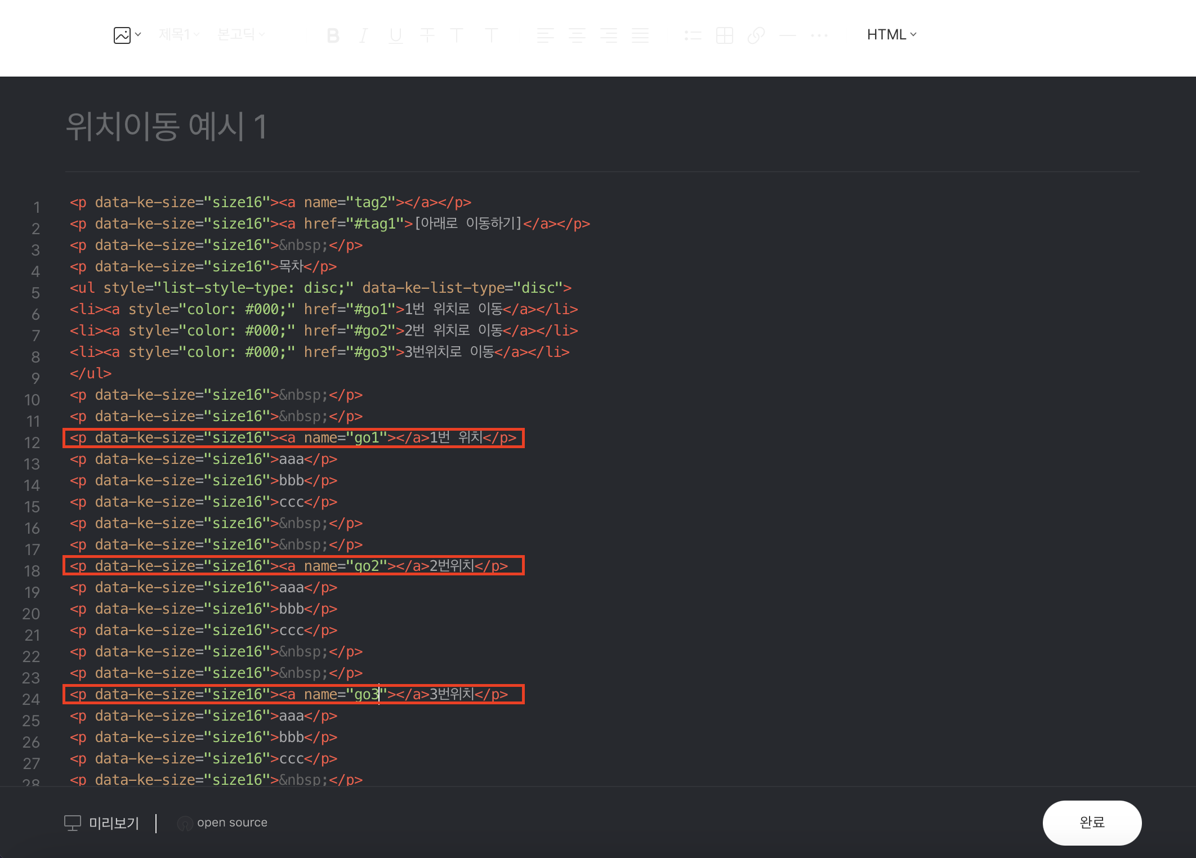Click the italic formatting icon
Viewport: 1196px width, 858px height.
coord(364,35)
